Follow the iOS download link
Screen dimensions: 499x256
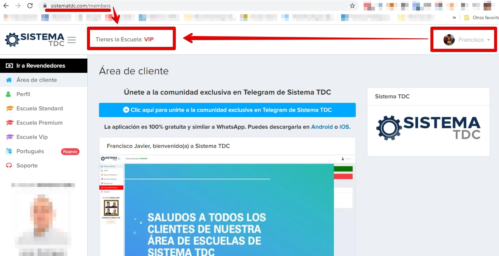coord(345,127)
